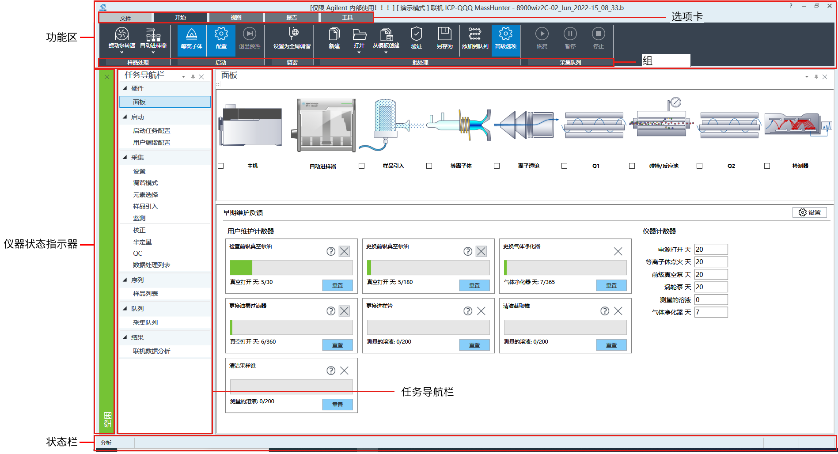Reset the 检查前级真空泵油 counter
838x454 pixels.
[337, 285]
